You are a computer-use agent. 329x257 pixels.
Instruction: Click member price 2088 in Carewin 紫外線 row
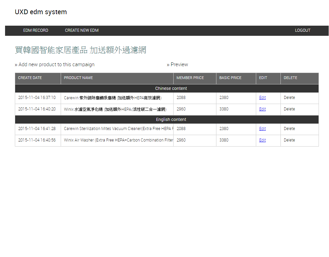(181, 98)
